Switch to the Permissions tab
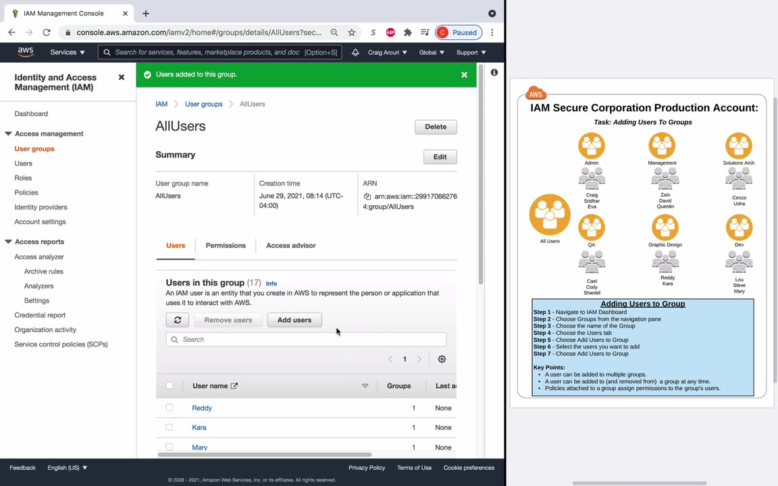Viewport: 778px width, 486px height. [x=226, y=246]
